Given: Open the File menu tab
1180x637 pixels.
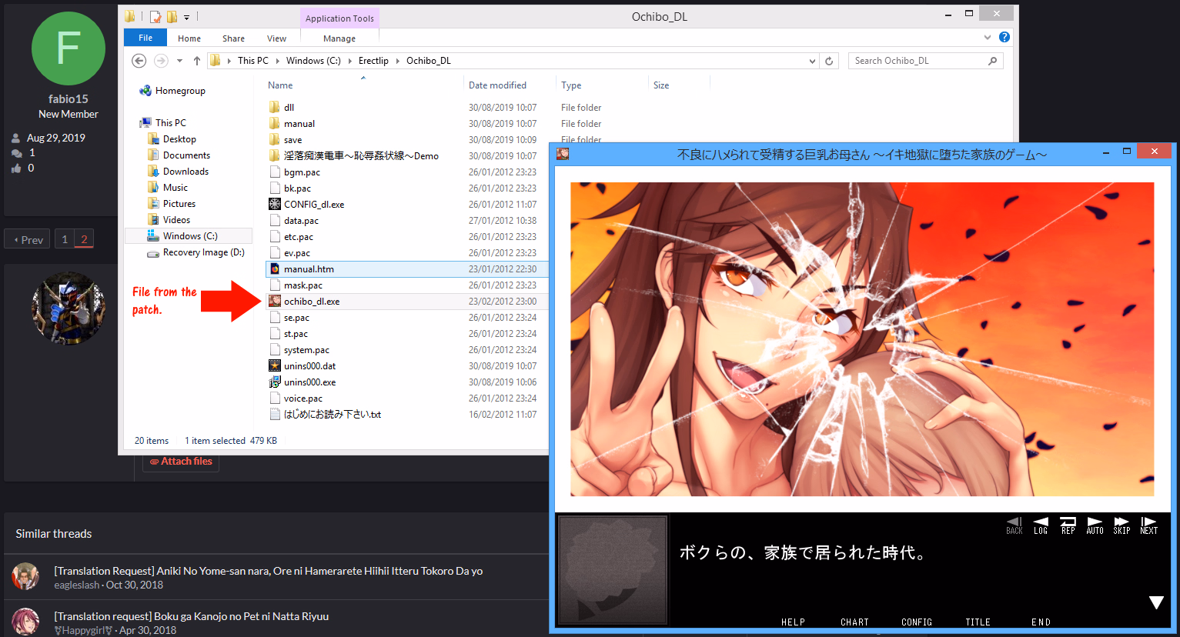Looking at the screenshot, I should click(145, 38).
